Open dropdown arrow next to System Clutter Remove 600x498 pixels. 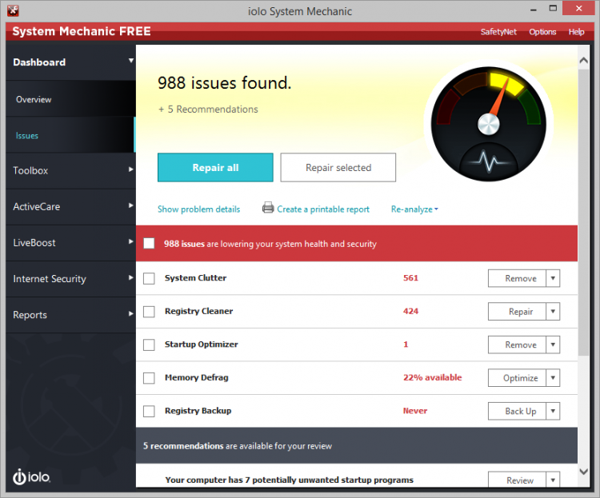pos(553,278)
